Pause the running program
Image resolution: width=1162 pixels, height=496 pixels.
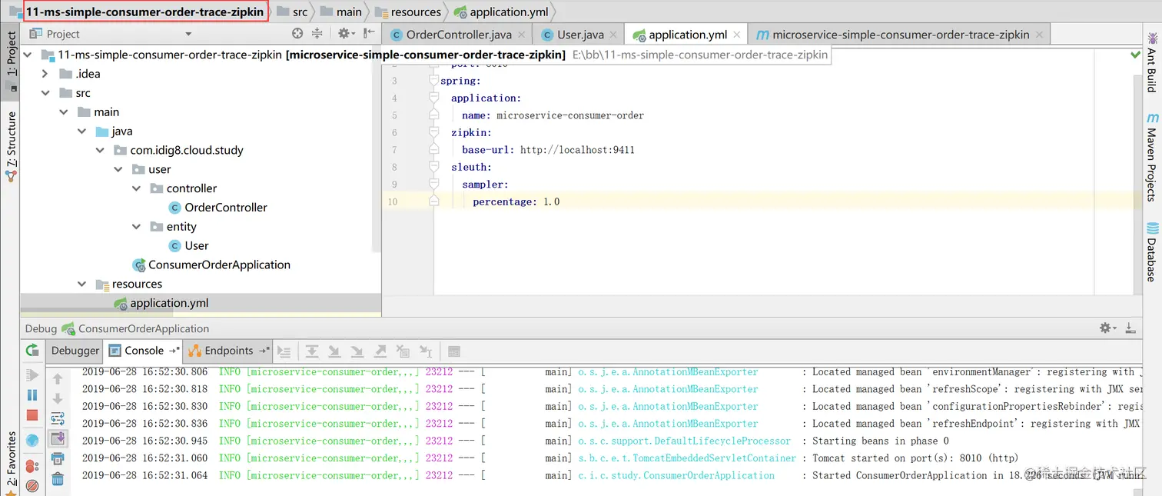click(x=32, y=395)
